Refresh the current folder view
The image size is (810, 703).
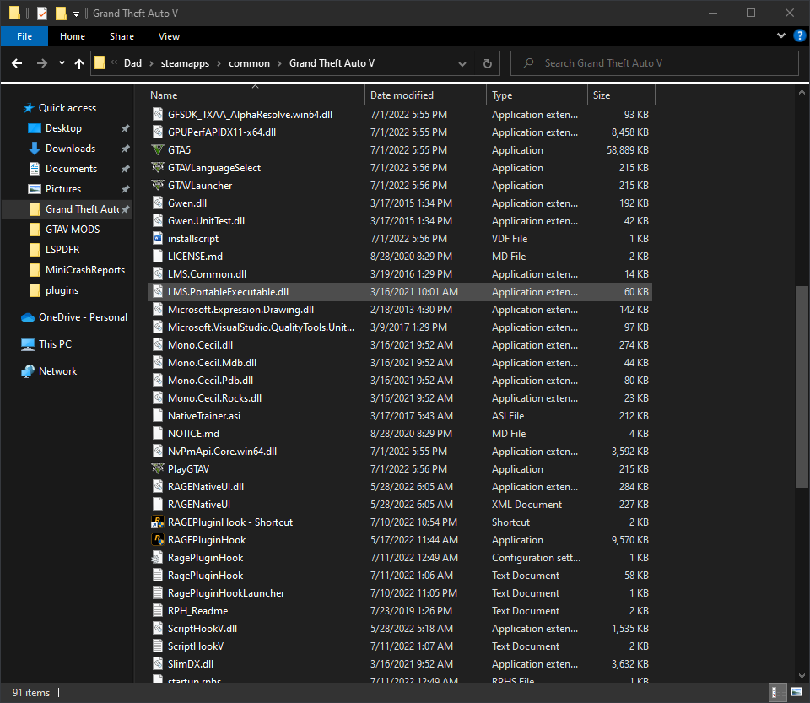487,63
